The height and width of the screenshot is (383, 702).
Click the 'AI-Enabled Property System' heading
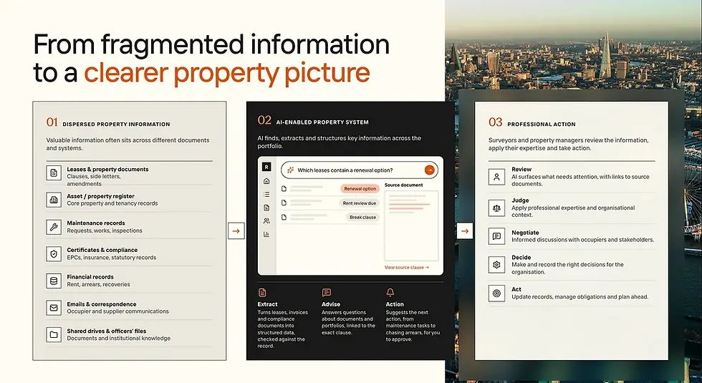[322, 122]
